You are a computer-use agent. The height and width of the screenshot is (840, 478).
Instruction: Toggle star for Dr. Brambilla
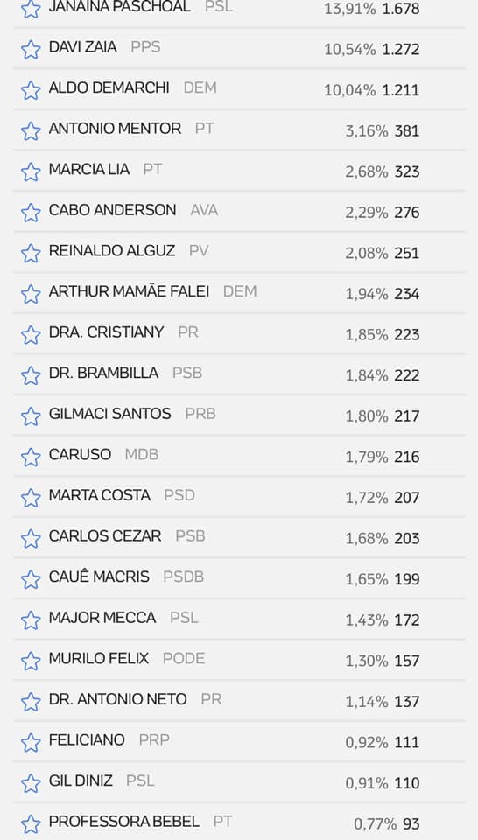coord(31,375)
